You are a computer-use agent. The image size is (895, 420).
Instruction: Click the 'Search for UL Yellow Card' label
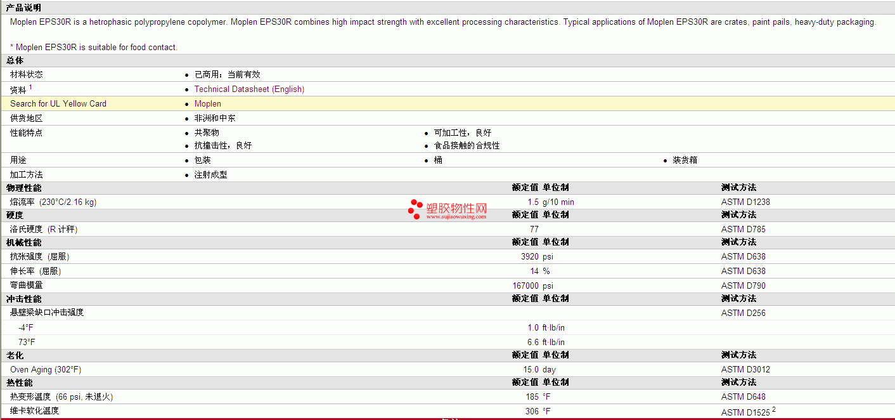58,104
